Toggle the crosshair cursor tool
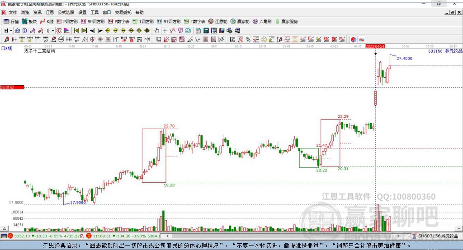This screenshot has height=250, width=463. coord(165,31)
